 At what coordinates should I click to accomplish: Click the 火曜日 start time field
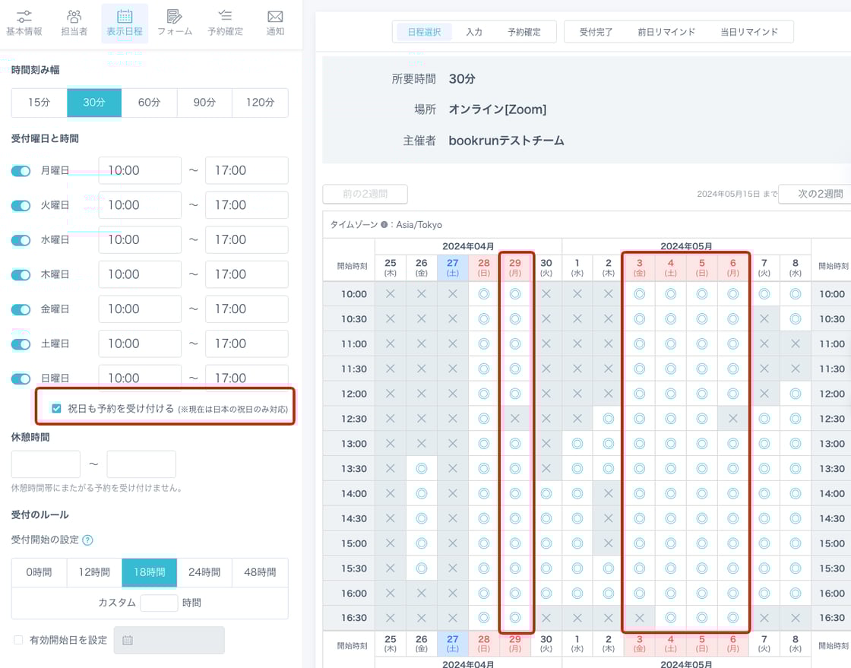pyautogui.click(x=140, y=205)
